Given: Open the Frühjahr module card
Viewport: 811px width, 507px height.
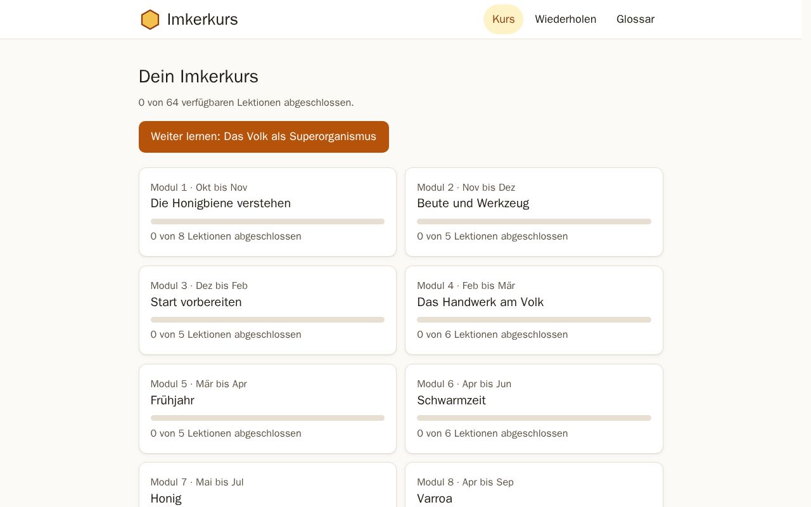Looking at the screenshot, I should click(x=267, y=409).
